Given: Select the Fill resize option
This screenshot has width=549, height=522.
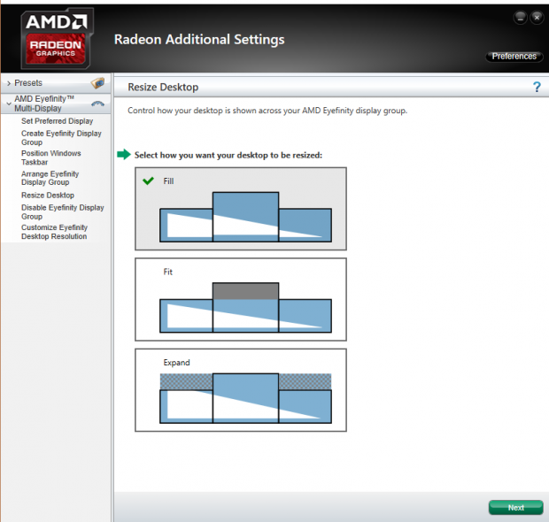Looking at the screenshot, I should [x=241, y=209].
